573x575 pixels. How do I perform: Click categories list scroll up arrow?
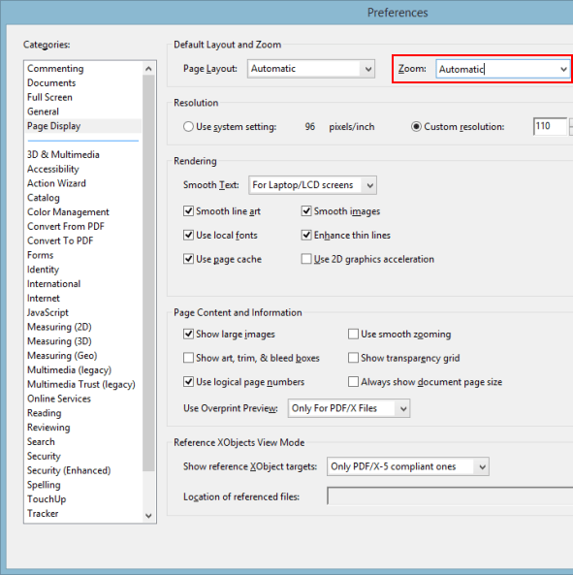[x=148, y=69]
